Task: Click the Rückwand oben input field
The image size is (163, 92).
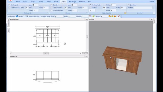Action: click(36, 5)
